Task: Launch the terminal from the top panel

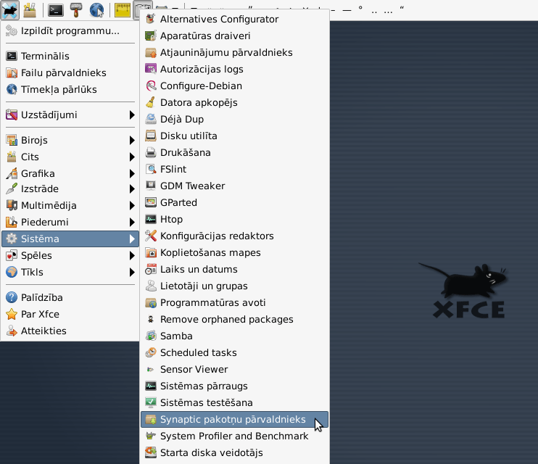Action: coord(56,10)
